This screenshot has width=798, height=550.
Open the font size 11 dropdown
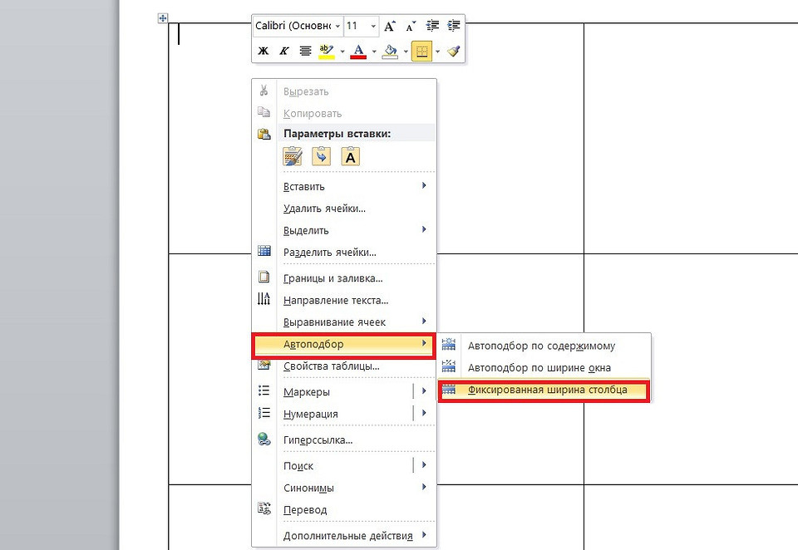click(372, 27)
